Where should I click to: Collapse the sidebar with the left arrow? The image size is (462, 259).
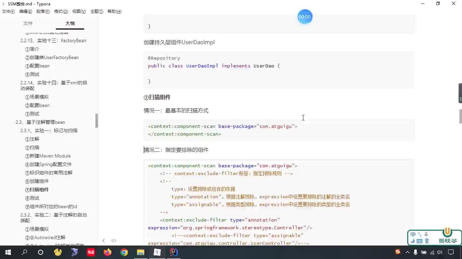(103, 240)
